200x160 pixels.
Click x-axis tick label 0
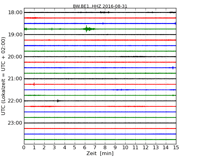click(24, 147)
